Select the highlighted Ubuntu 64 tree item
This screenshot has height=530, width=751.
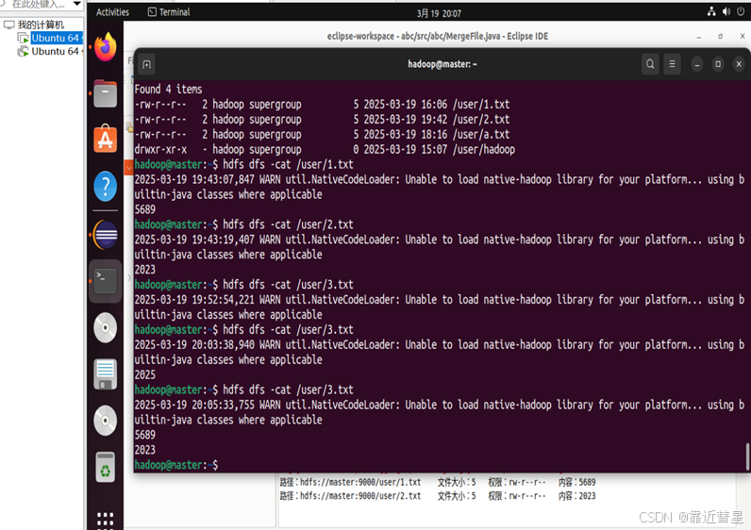[x=50, y=38]
